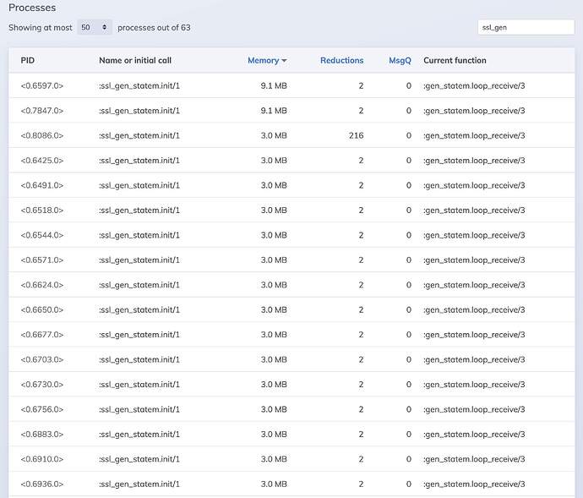Click the ssl_gen search filter field
The width and height of the screenshot is (583, 498).
tap(526, 28)
